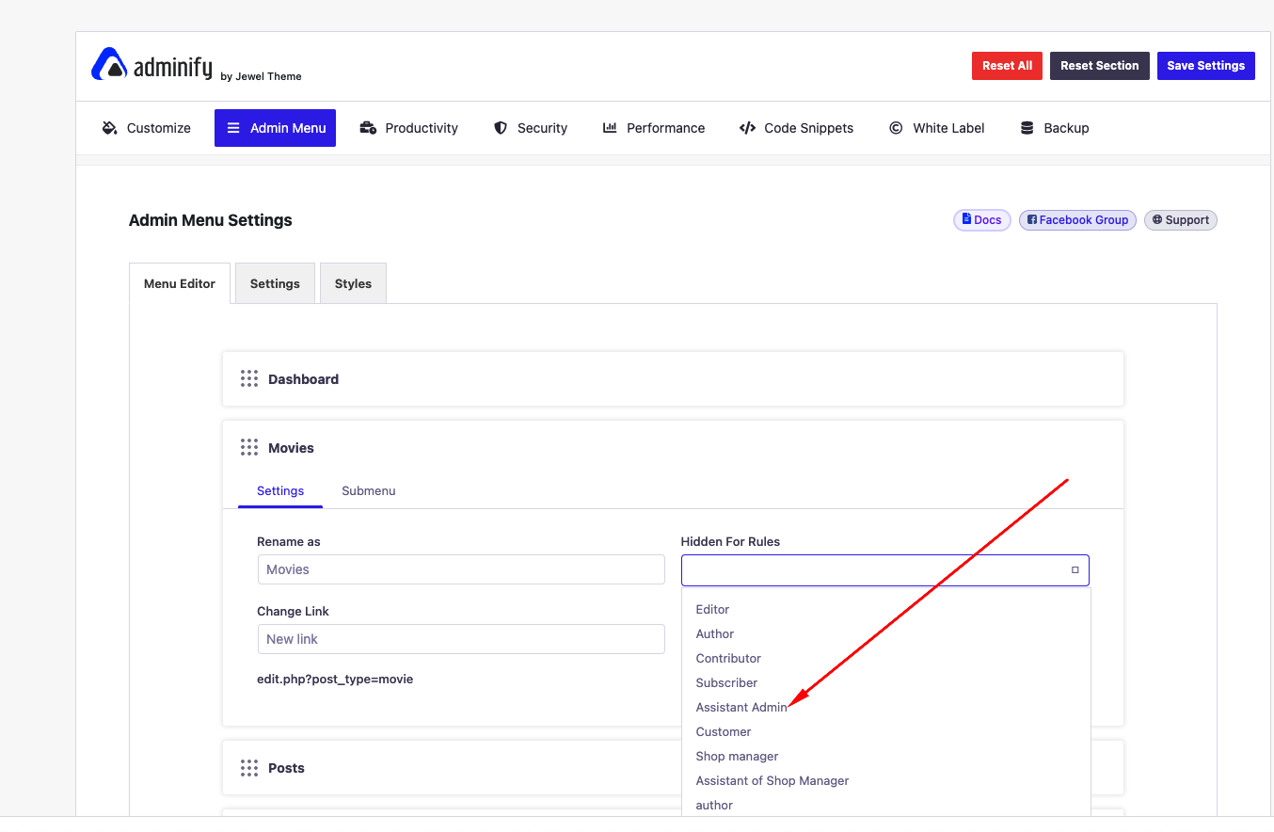Click the Admin Menu hamburger icon

pos(233,128)
